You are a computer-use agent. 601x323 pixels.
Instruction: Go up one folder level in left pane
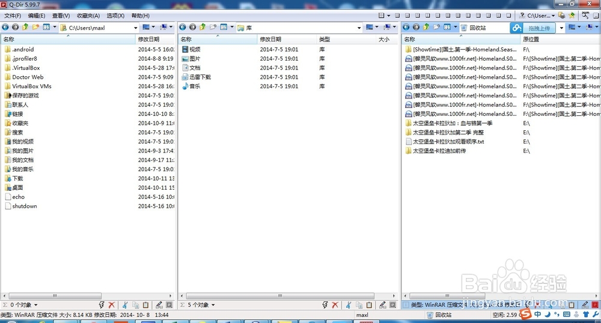pos(25,27)
